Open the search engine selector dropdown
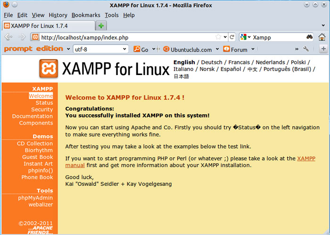The width and height of the screenshot is (330, 235). coord(249,37)
